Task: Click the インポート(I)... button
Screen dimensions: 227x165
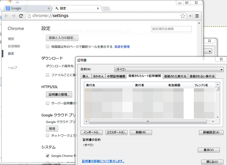Action: (x=92, y=132)
